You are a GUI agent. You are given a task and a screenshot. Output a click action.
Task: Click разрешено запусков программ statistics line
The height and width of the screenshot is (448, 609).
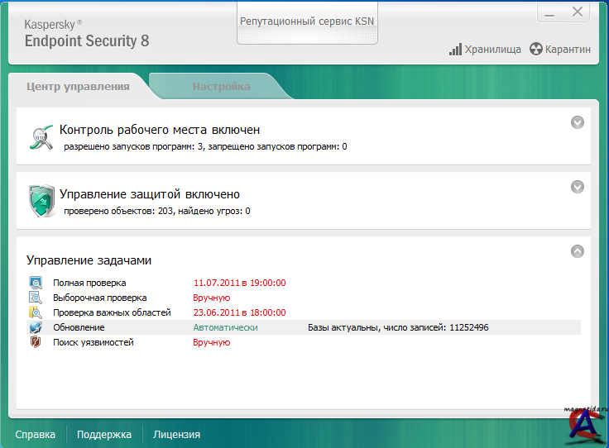205,146
